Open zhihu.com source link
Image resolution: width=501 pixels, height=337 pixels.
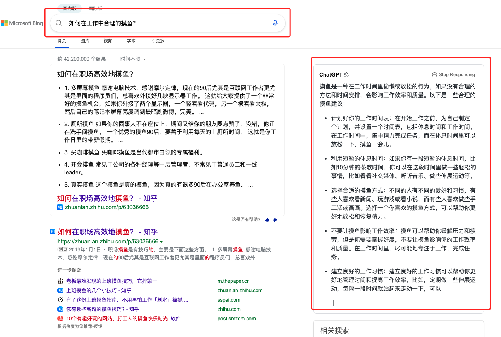[229, 309]
